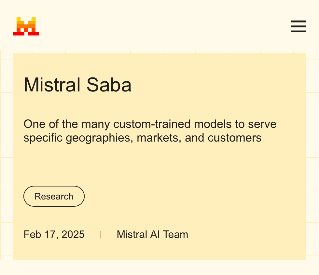Open the hamburger navigation menu
The height and width of the screenshot is (275, 319).
tap(298, 26)
